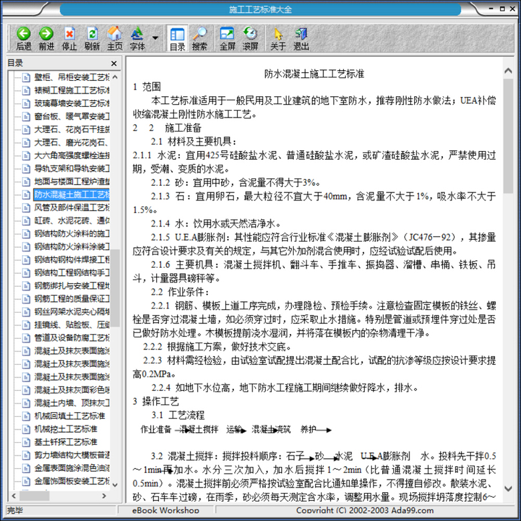Go to 主页 (Home) via toolbar icon

(x=115, y=39)
